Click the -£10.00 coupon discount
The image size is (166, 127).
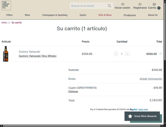(157, 88)
